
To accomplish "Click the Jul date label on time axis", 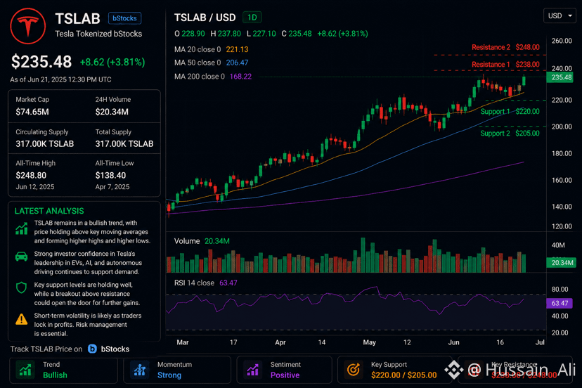I will pos(540,342).
